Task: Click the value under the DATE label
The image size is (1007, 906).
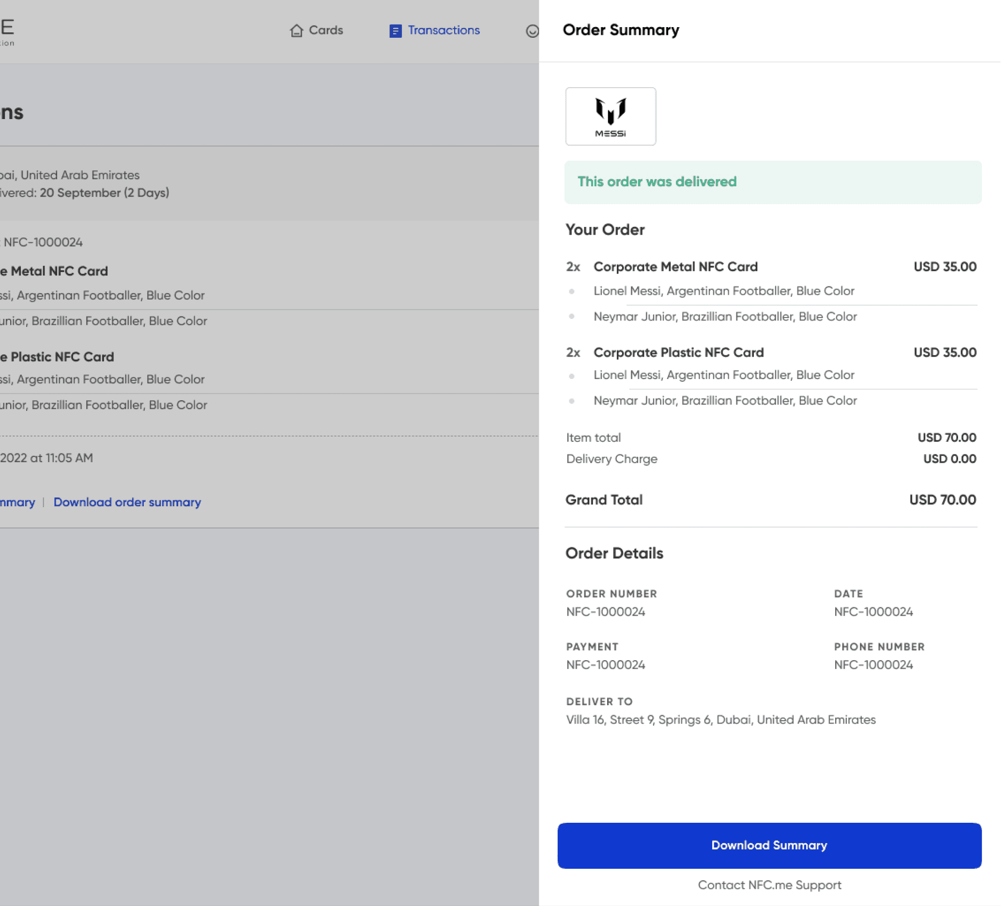Action: [x=873, y=612]
